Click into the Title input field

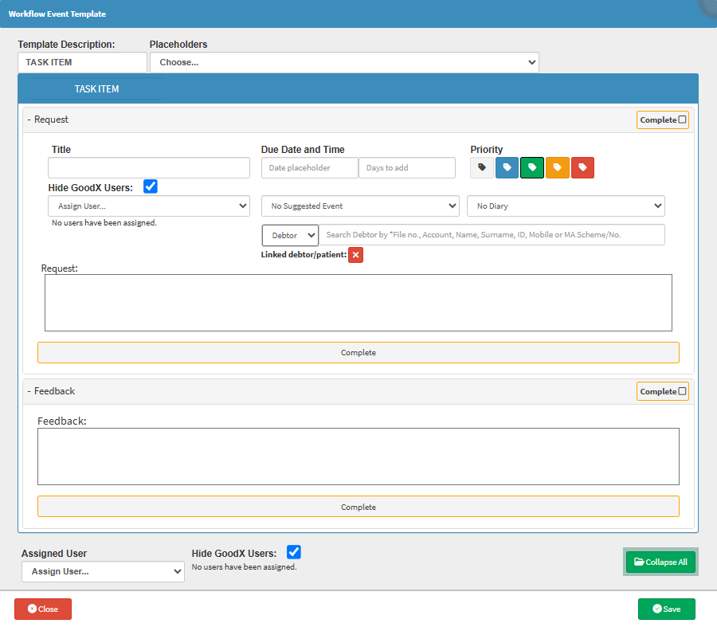(x=149, y=168)
